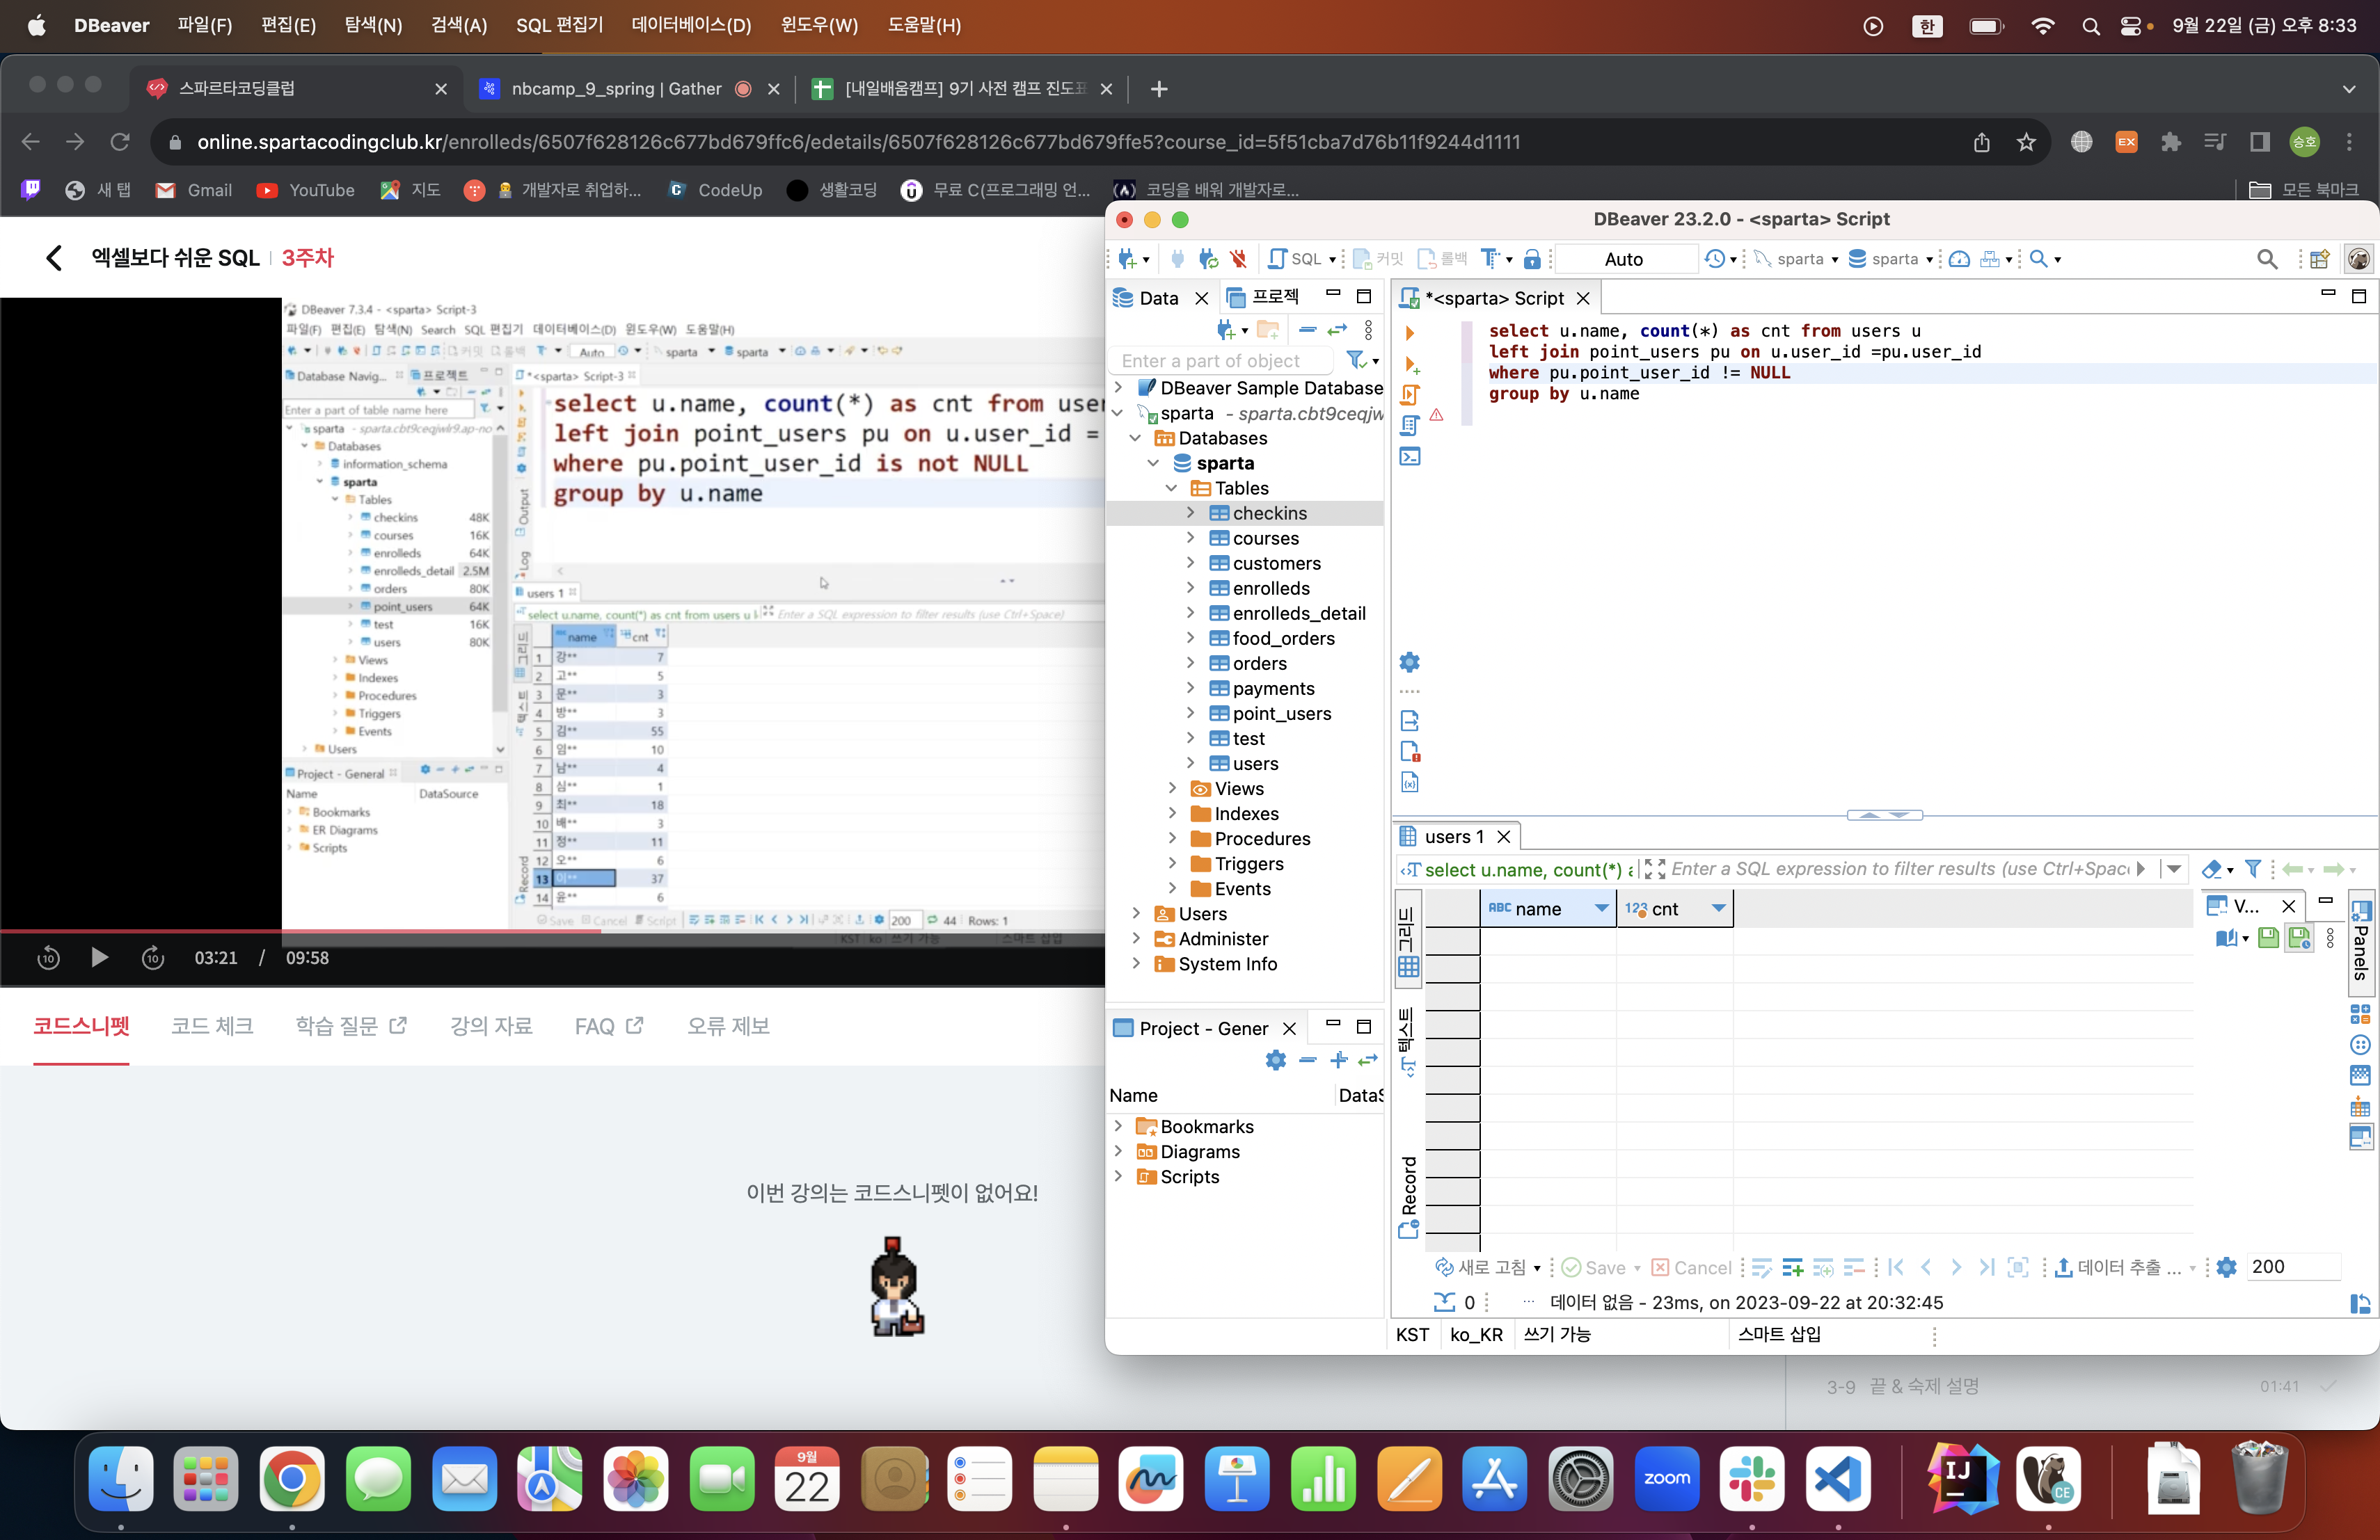
Task: Go to the last page of results
Action: (x=1987, y=1267)
